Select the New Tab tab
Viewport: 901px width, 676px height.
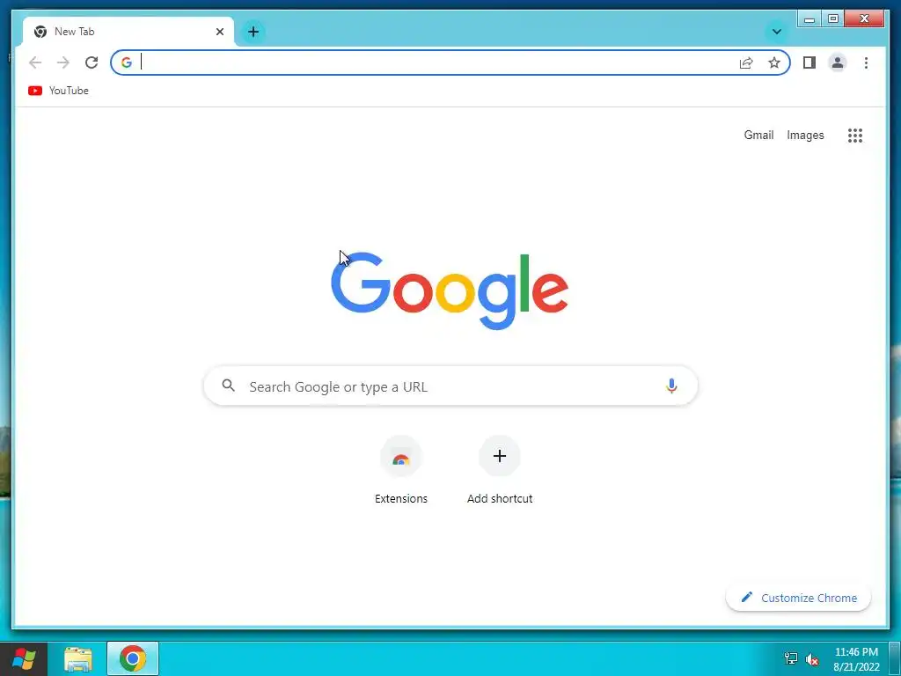[128, 32]
